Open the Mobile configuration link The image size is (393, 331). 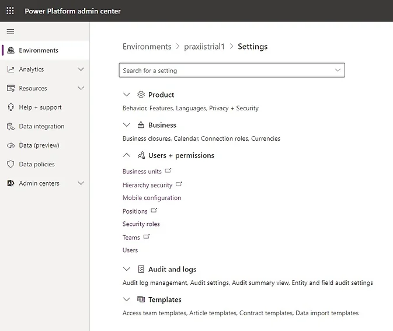pos(152,198)
